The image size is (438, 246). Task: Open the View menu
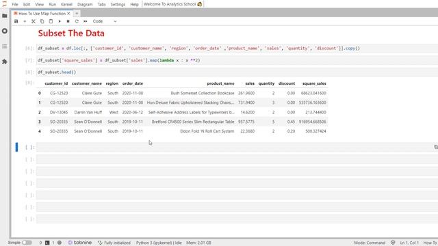tap(40, 4)
